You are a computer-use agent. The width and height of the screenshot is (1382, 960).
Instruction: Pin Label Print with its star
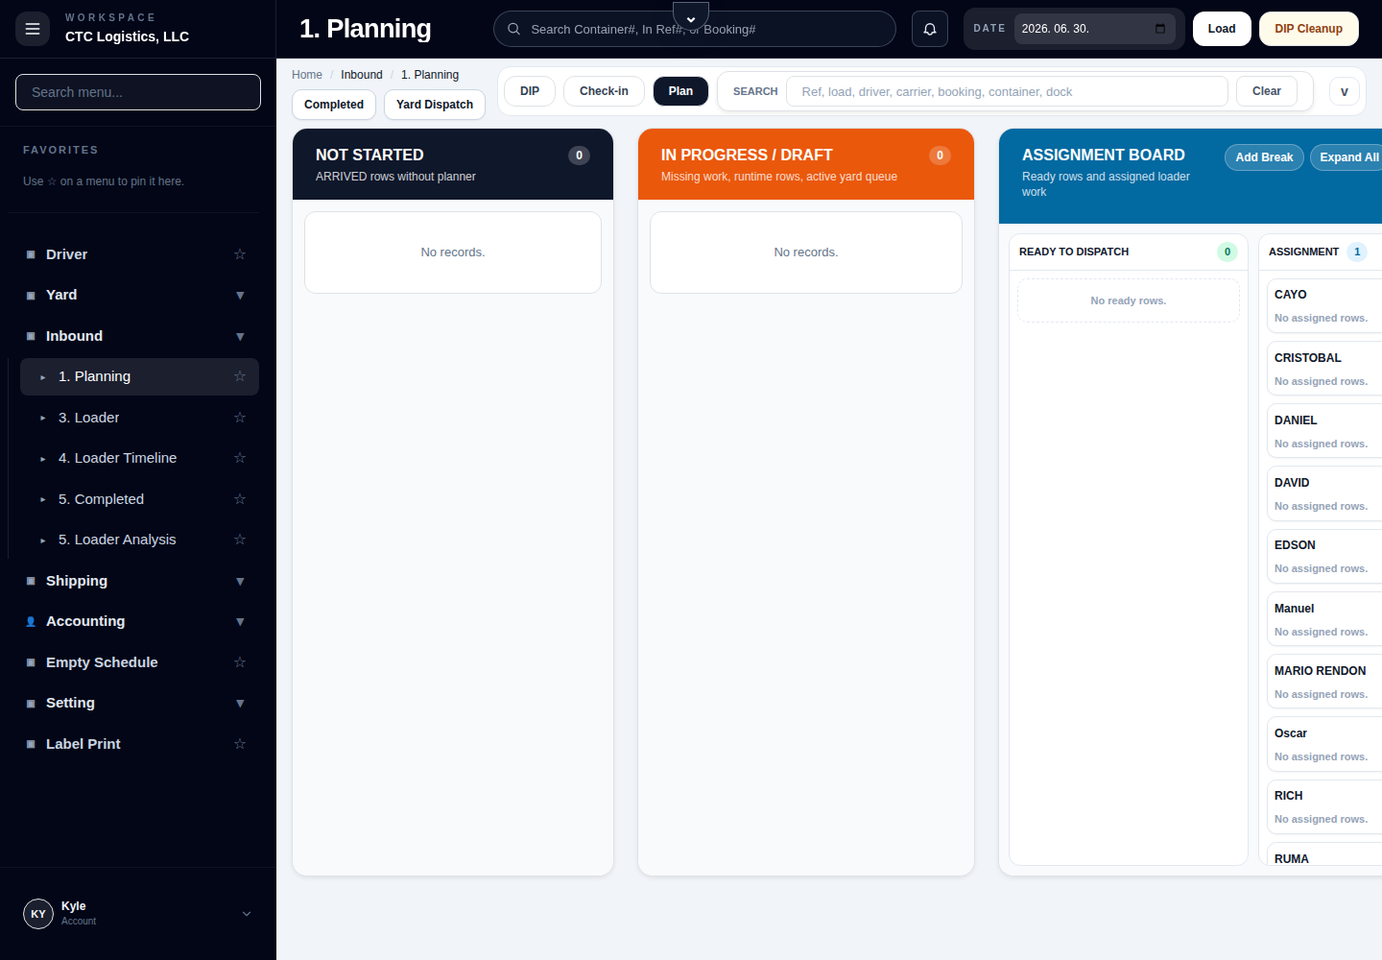coord(240,744)
